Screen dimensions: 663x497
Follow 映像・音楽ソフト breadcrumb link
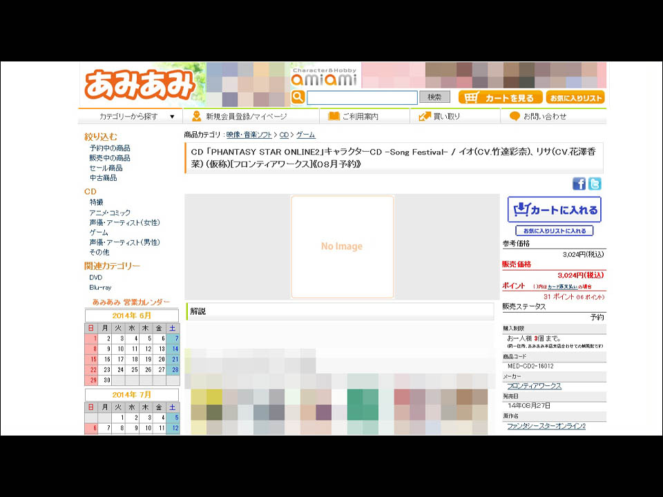[249, 135]
